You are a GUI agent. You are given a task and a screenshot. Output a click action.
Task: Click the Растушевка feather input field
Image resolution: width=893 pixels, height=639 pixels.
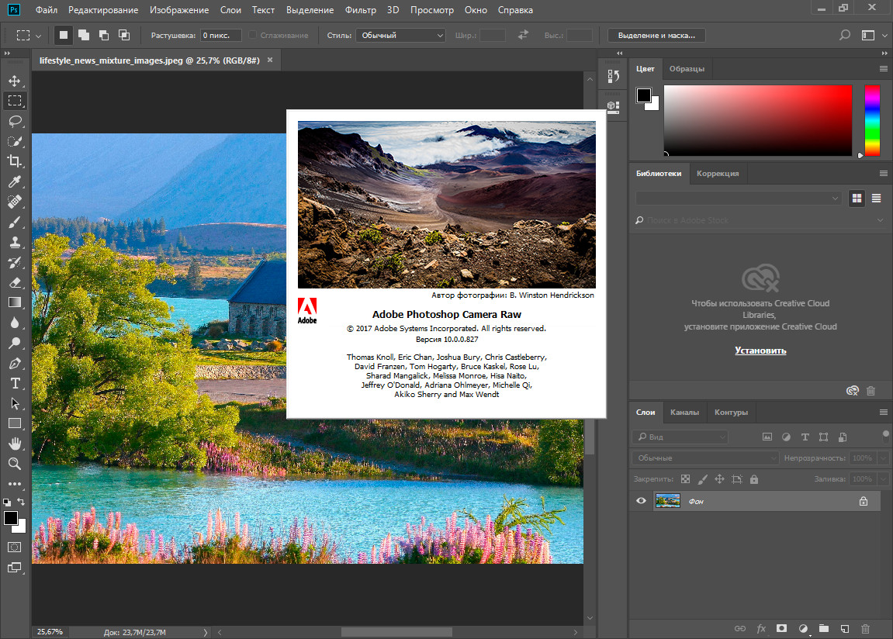click(x=220, y=36)
